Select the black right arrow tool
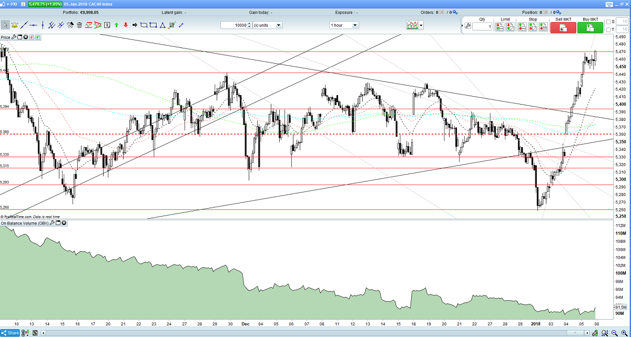 tap(135, 25)
